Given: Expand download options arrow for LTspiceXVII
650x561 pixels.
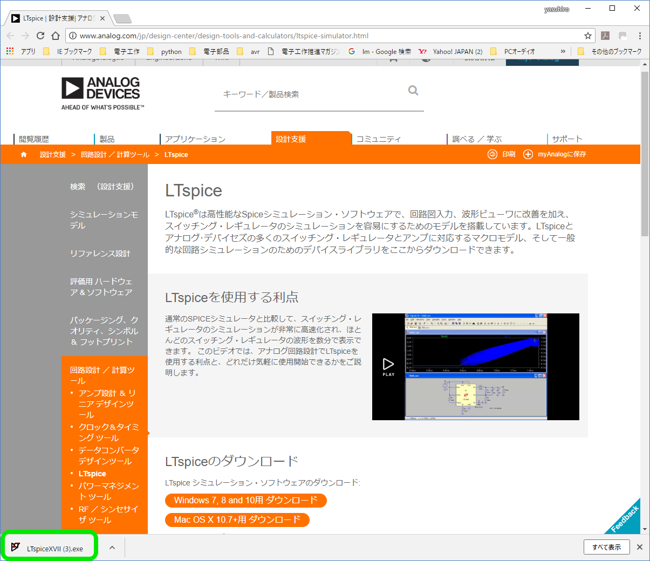Looking at the screenshot, I should pyautogui.click(x=112, y=548).
